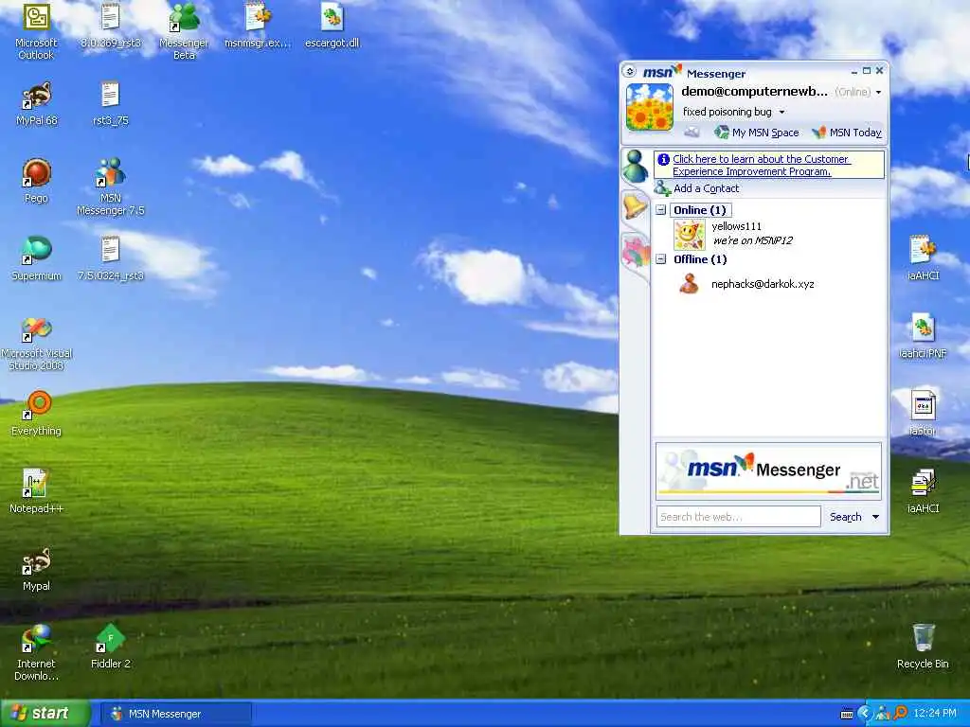Select the 7.5.0324_rst3 text file

[x=110, y=258]
